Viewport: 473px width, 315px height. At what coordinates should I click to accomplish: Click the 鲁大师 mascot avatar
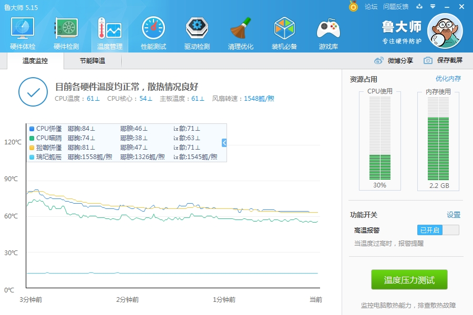pos(445,31)
